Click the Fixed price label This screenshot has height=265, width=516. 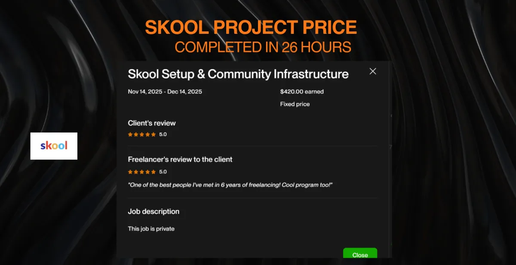pos(295,104)
